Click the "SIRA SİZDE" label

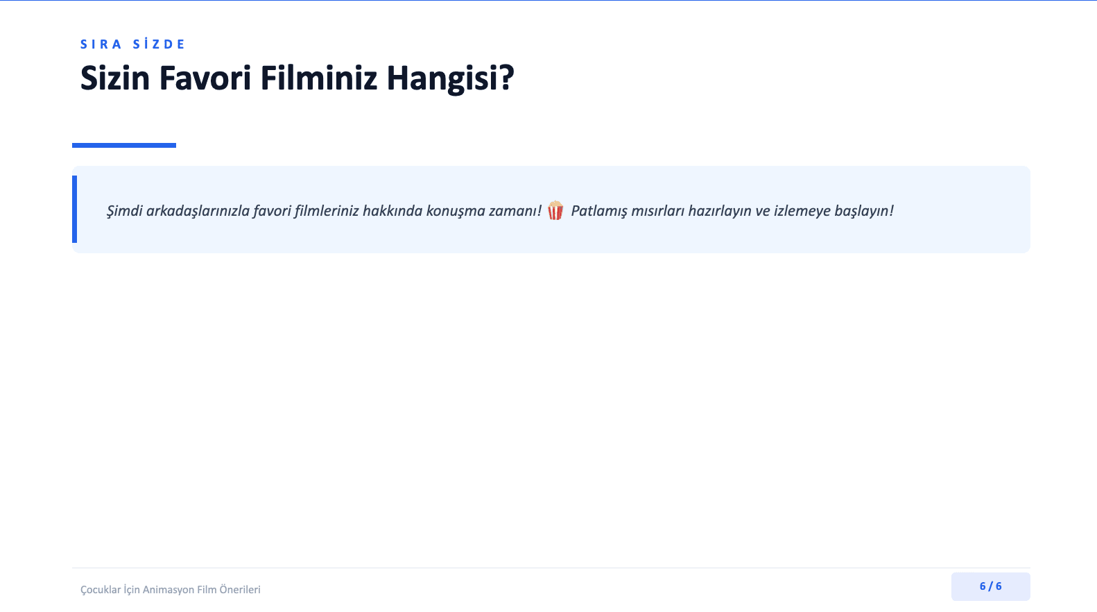pyautogui.click(x=132, y=44)
